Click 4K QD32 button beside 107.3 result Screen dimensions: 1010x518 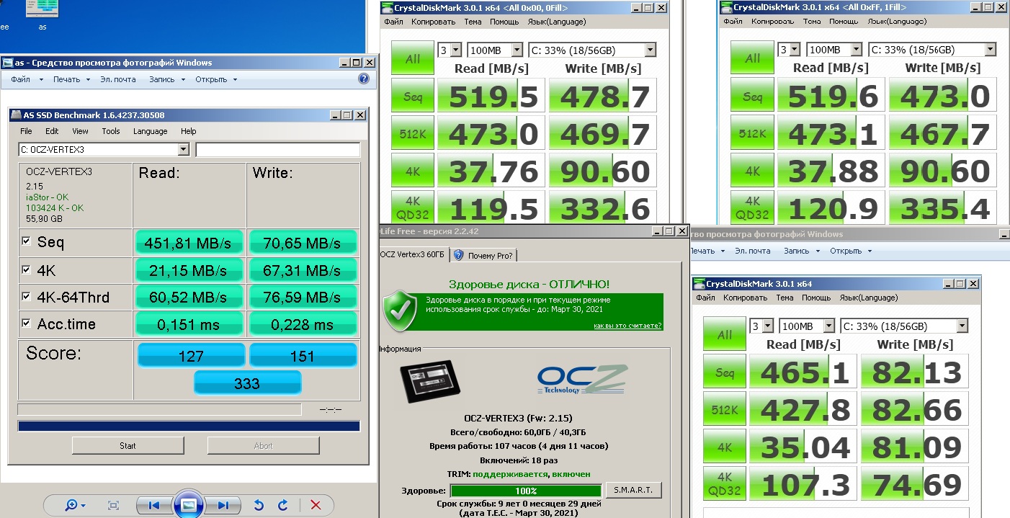click(x=725, y=485)
